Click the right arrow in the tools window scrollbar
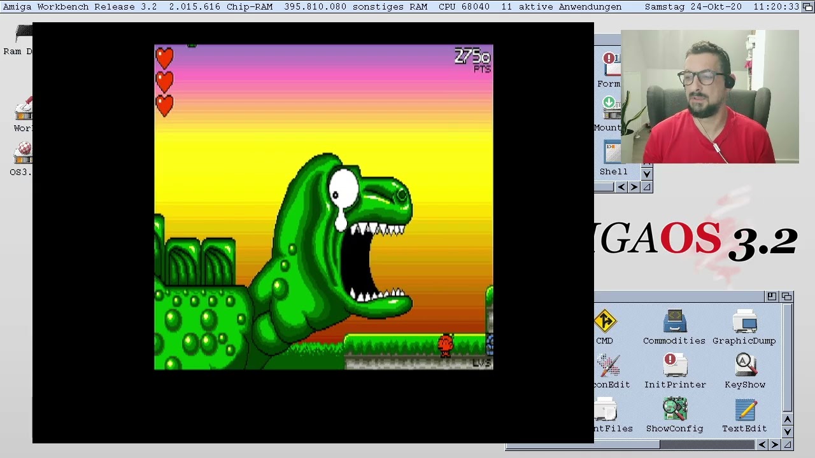815x458 pixels. pos(775,445)
